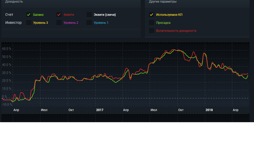Click the Счет row label
The width and height of the screenshot is (254, 153).
(x=9, y=15)
